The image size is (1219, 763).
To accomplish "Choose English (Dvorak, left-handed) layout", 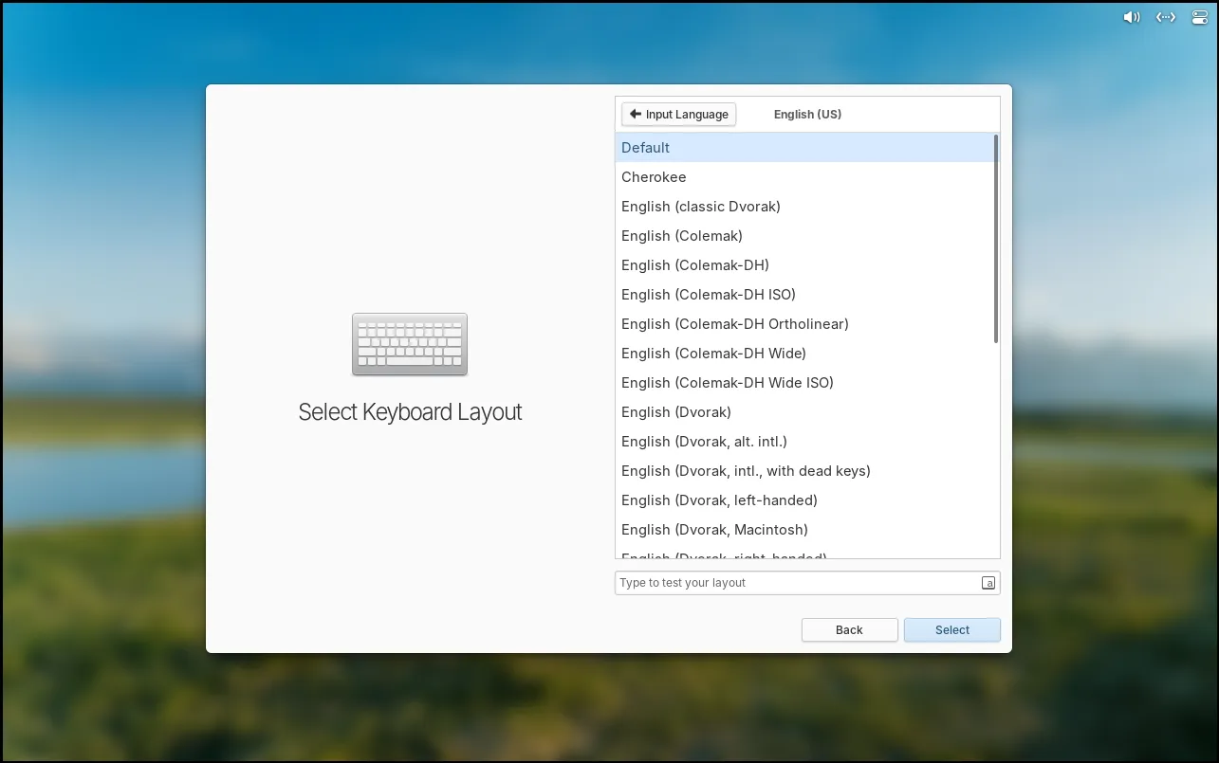I will pos(719,500).
